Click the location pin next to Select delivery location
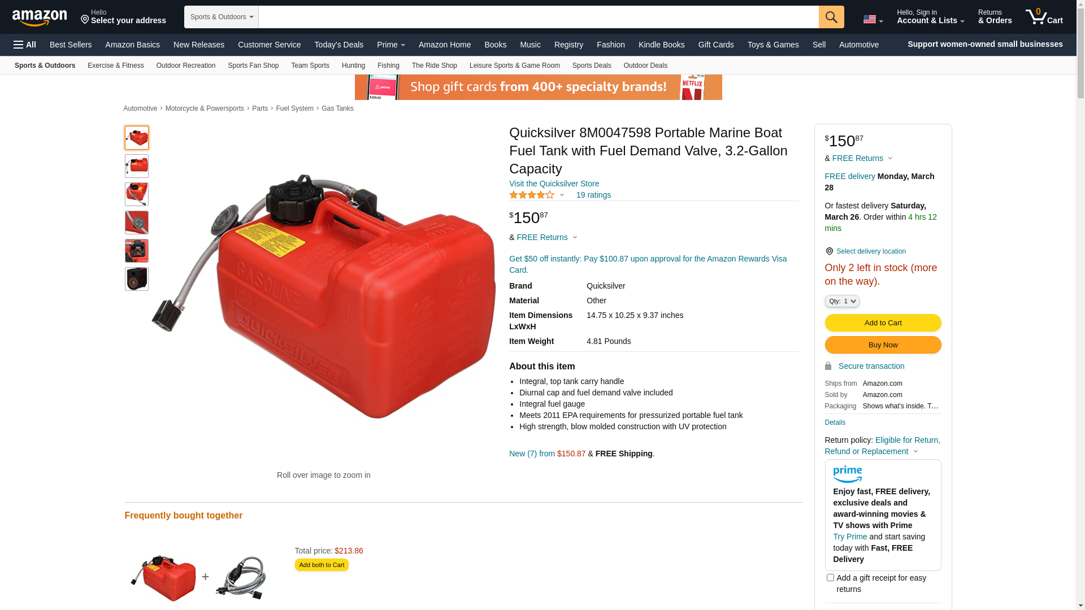1085x610 pixels. 829,251
